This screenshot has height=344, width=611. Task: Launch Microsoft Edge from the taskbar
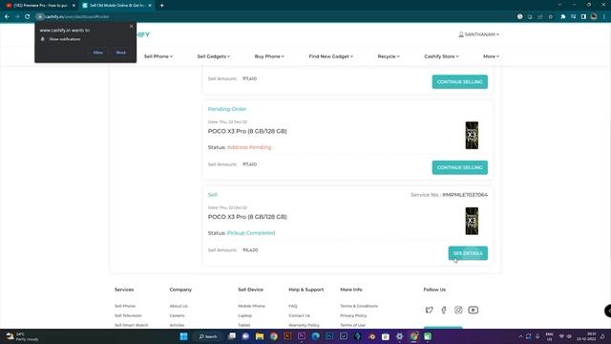point(316,336)
